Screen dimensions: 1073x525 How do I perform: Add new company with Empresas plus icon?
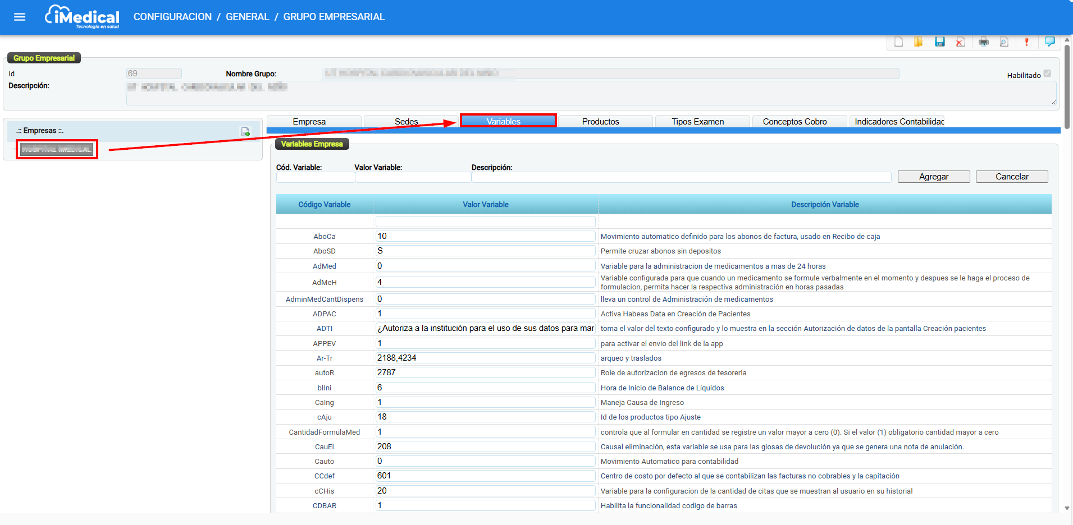coord(245,132)
